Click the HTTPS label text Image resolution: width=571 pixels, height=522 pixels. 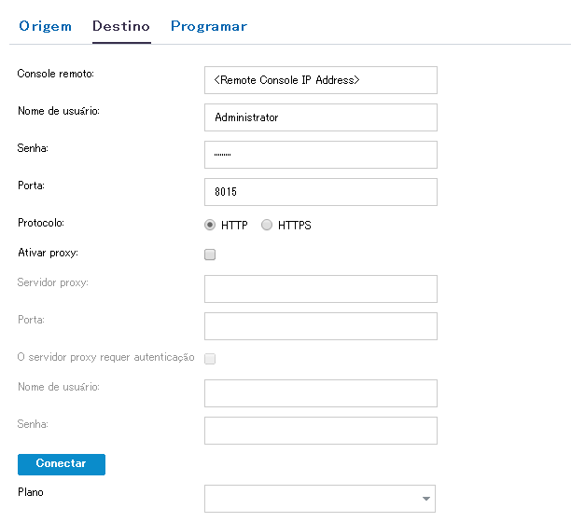point(294,226)
